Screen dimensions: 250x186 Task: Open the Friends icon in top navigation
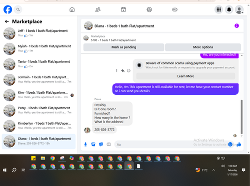coord(98,9)
